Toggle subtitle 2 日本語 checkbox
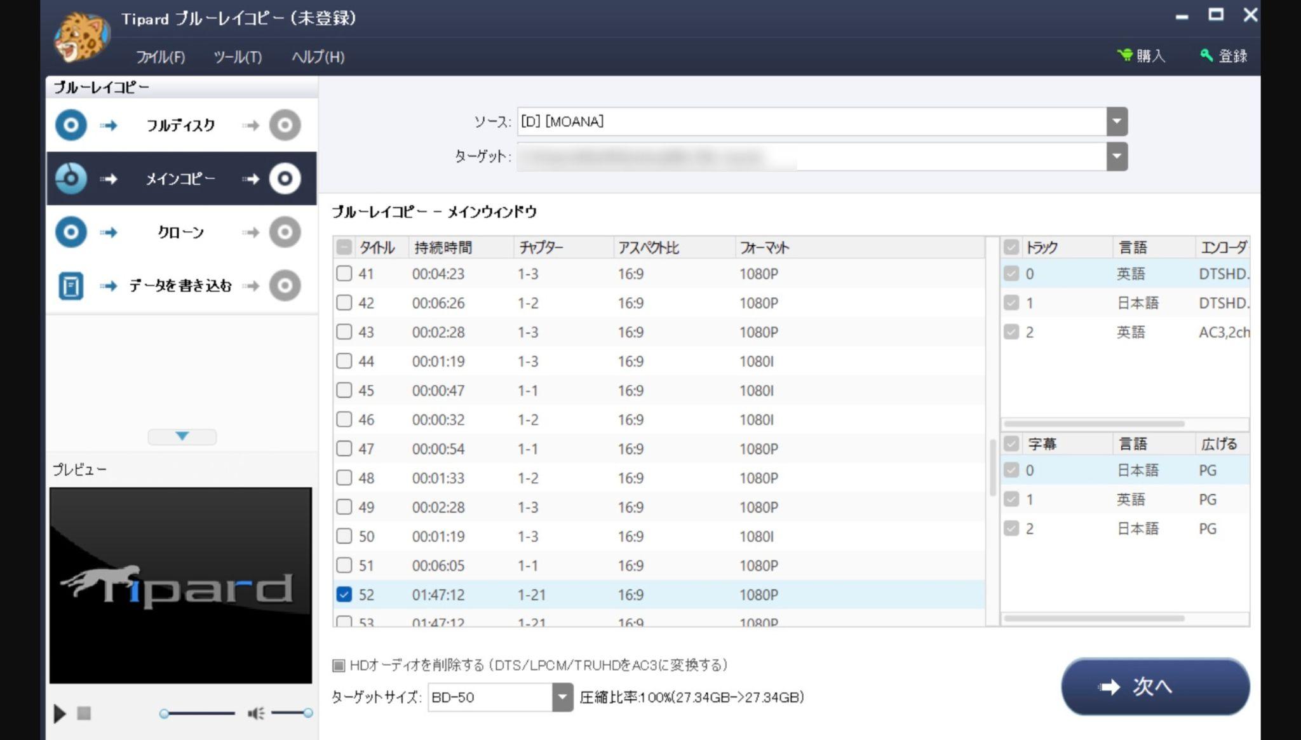1301x740 pixels. (x=1011, y=528)
